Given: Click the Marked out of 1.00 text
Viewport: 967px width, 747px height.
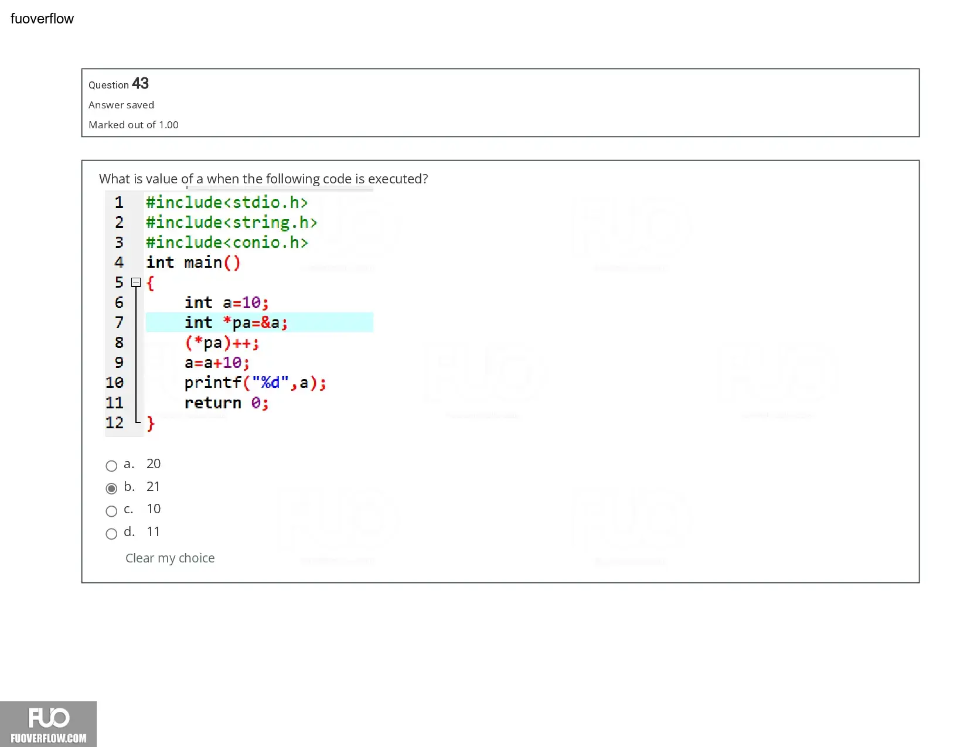Looking at the screenshot, I should point(134,125).
